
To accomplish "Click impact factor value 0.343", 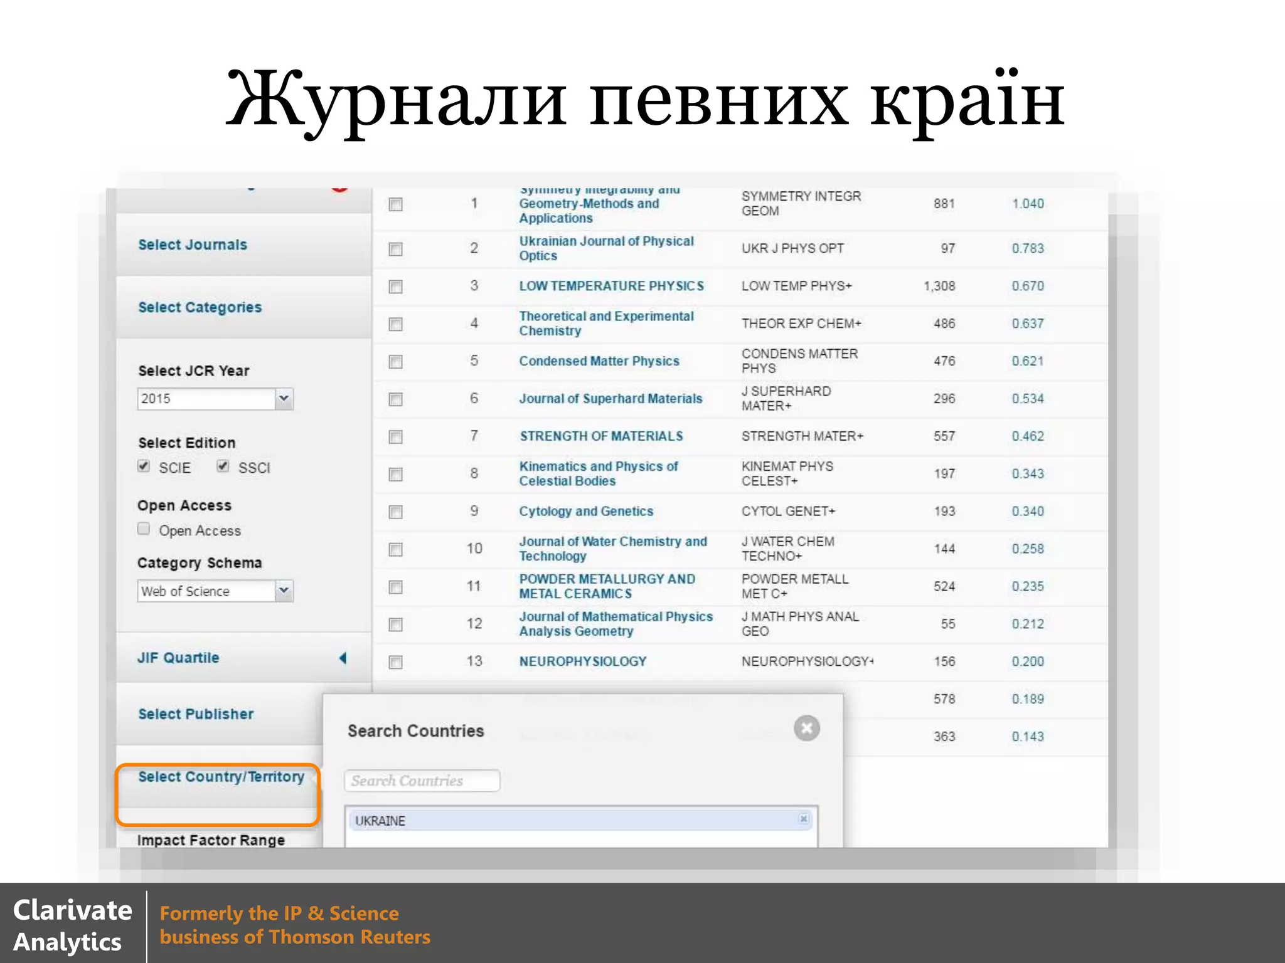I will (1028, 474).
